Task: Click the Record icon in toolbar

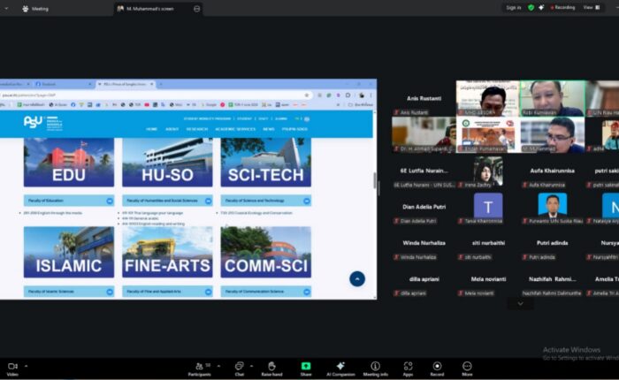Action: [436, 365]
